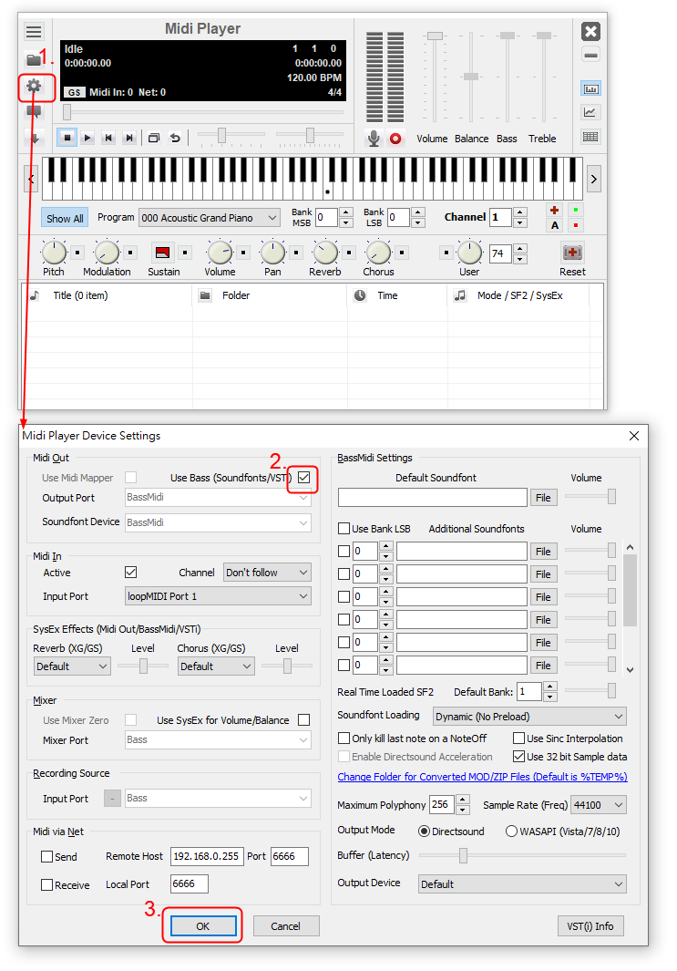This screenshot has width=677, height=971.
Task: Click File button for Default Soundfont
Action: coord(543,497)
